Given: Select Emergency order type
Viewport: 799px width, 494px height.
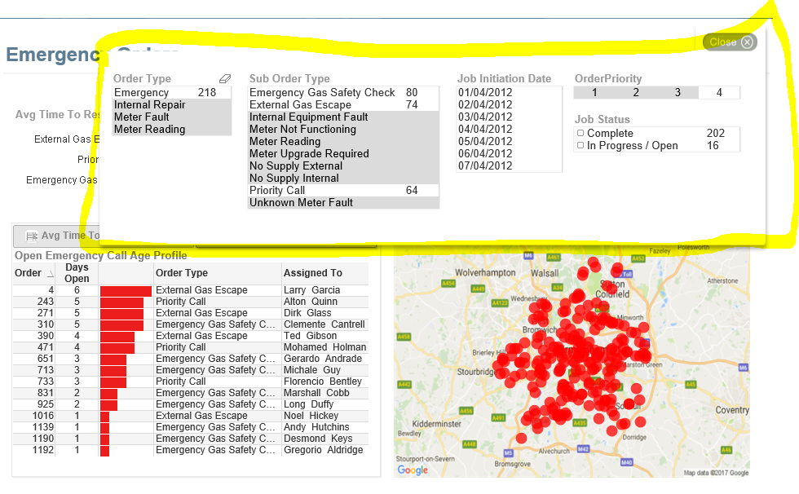Looking at the screenshot, I should click(x=172, y=93).
